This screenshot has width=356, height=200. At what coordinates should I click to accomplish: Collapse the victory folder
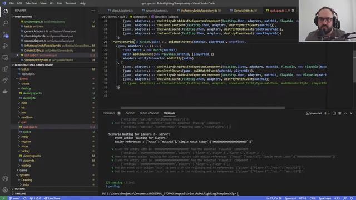pos(26,151)
